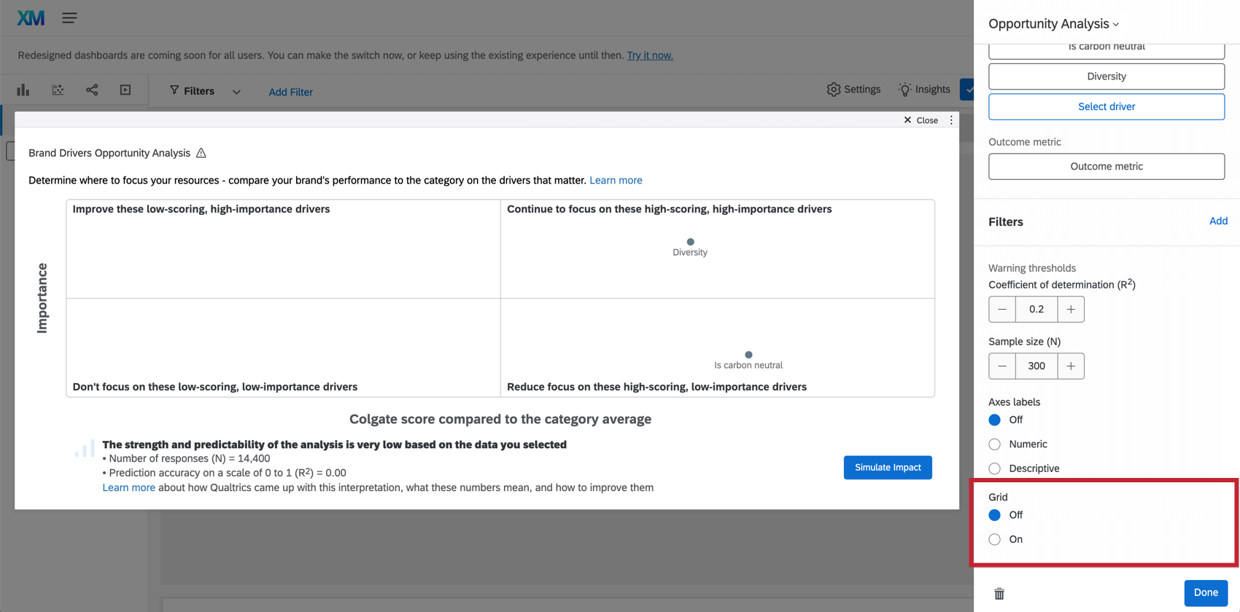Increase the R² threshold with plus
This screenshot has width=1240, height=612.
click(1070, 310)
